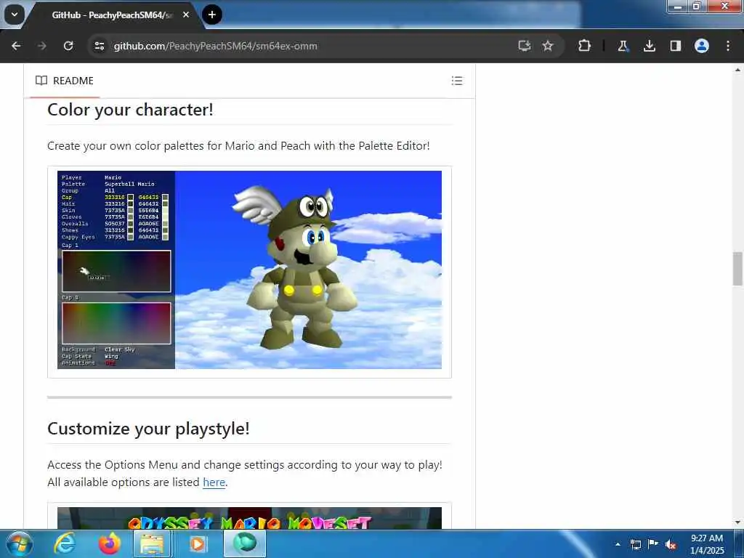
Task: Open the Downloads icon in toolbar
Action: click(x=649, y=46)
